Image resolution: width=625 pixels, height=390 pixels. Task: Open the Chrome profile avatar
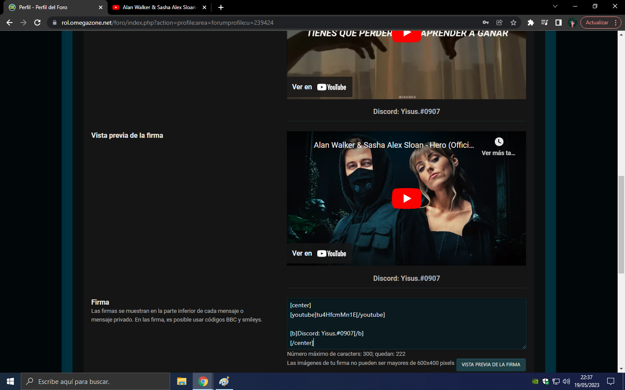point(572,23)
